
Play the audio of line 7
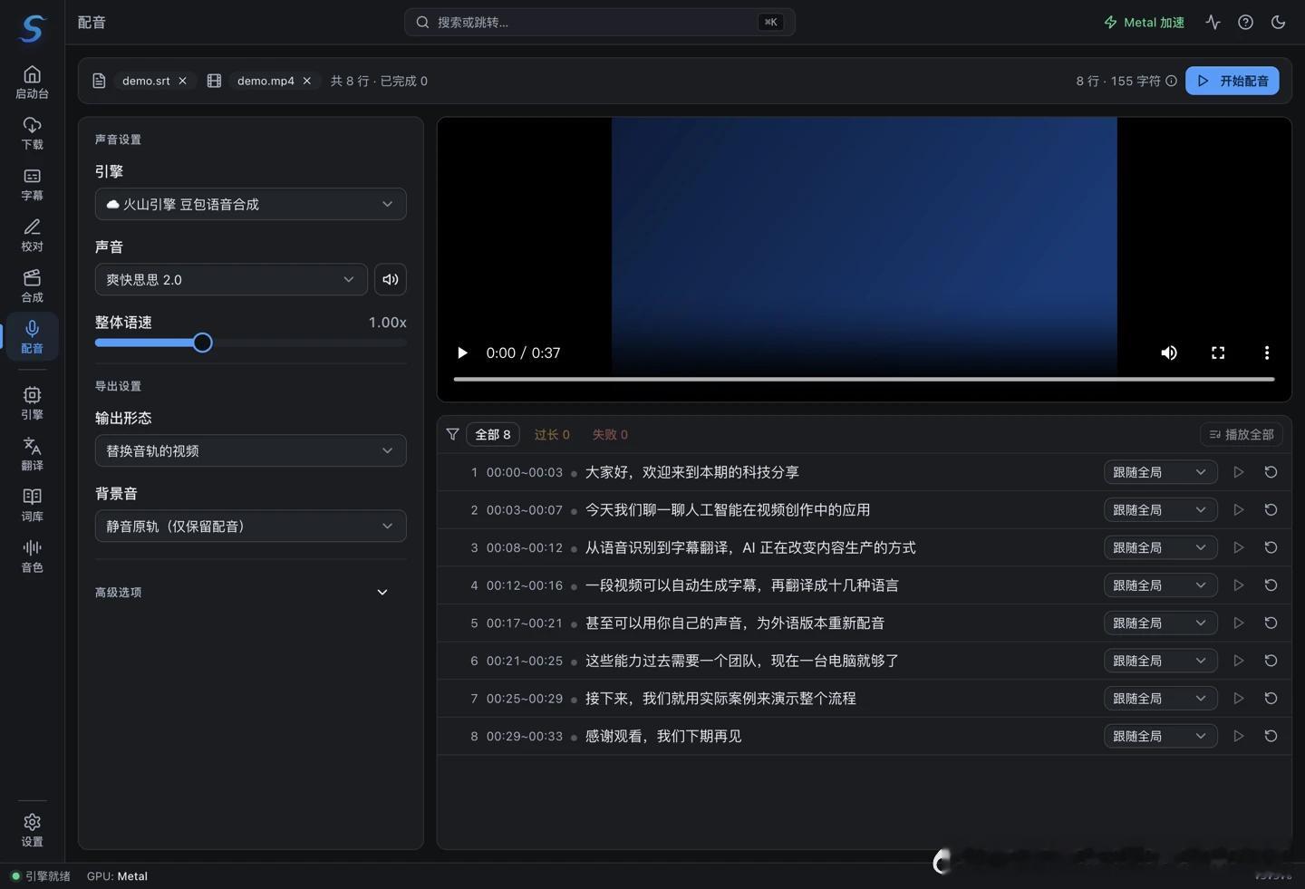[1238, 699]
